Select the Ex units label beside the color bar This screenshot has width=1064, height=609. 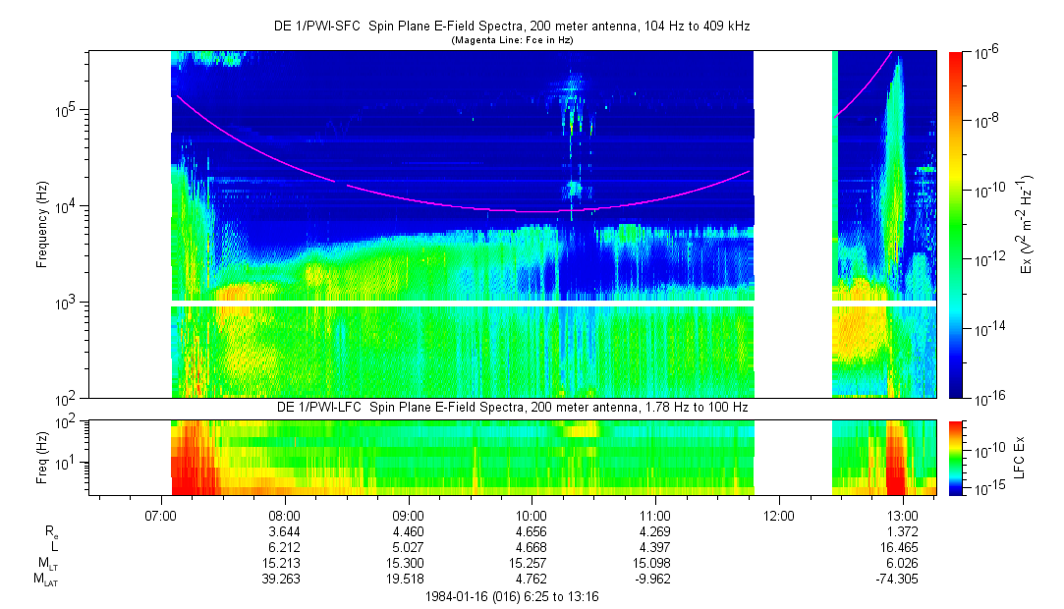click(x=1027, y=224)
